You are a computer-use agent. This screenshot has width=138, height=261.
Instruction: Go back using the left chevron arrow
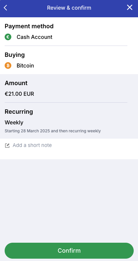(x=6, y=8)
